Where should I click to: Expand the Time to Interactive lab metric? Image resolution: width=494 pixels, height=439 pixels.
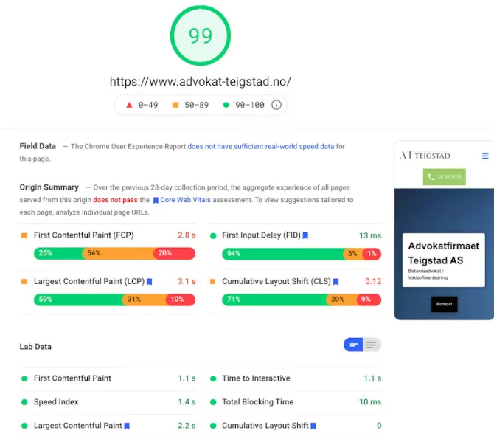(x=256, y=378)
